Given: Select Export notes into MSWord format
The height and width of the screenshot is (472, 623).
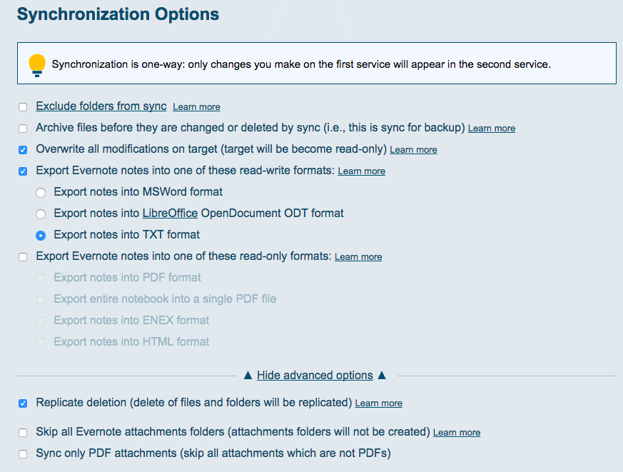Looking at the screenshot, I should click(41, 192).
